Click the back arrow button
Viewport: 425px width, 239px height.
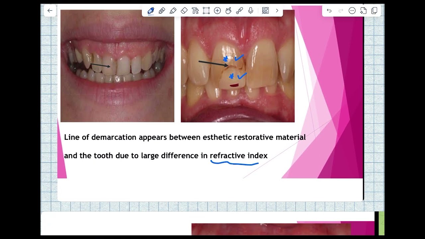click(50, 11)
